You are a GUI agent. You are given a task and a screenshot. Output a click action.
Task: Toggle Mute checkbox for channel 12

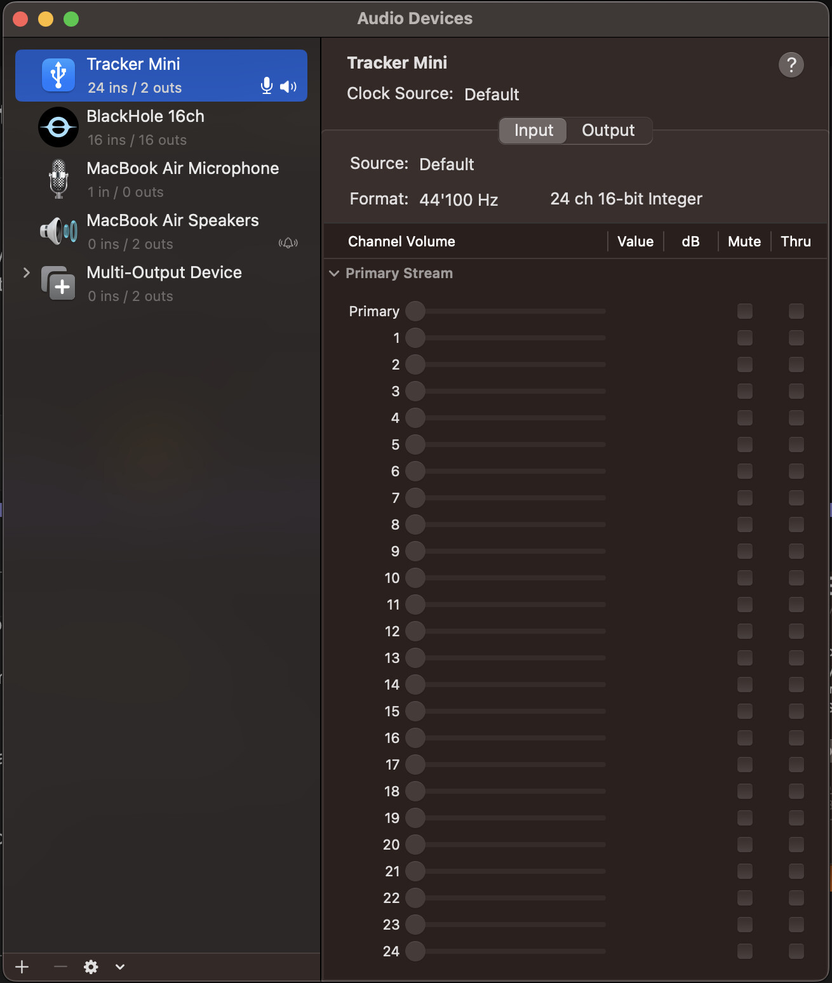(x=745, y=631)
